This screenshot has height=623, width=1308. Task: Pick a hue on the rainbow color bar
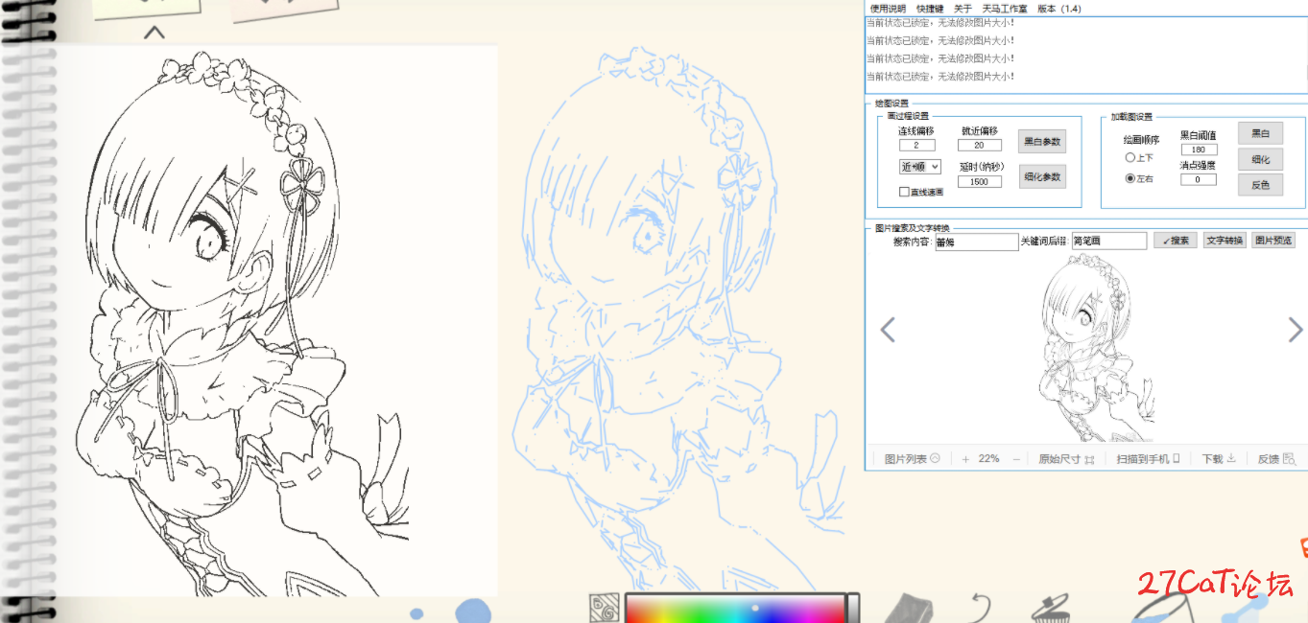coord(734,609)
